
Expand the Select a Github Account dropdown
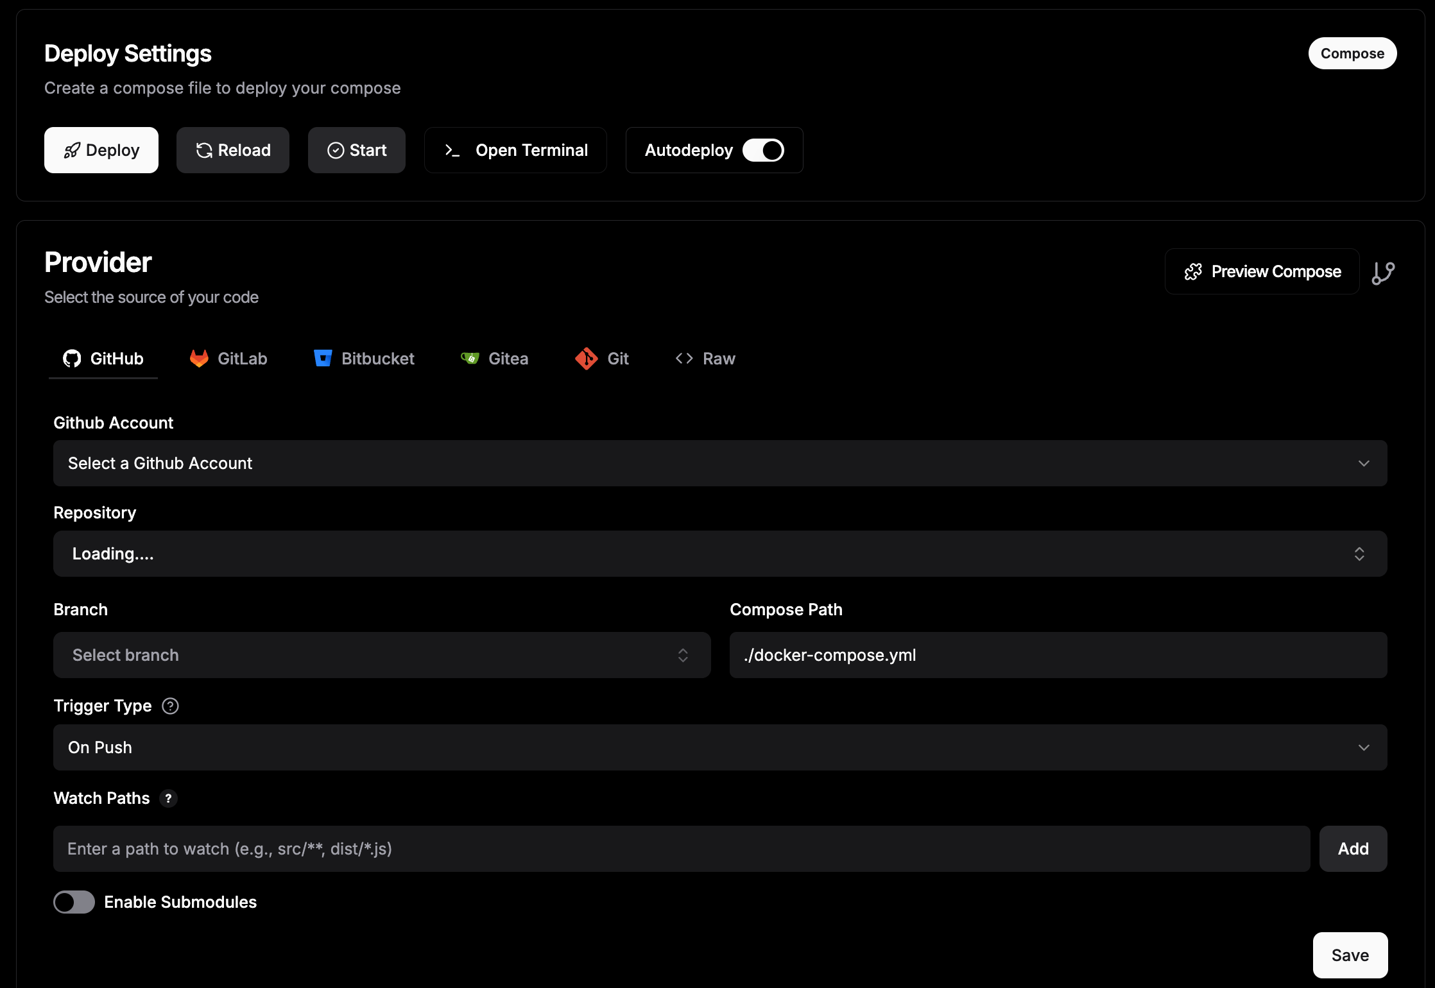(x=720, y=463)
